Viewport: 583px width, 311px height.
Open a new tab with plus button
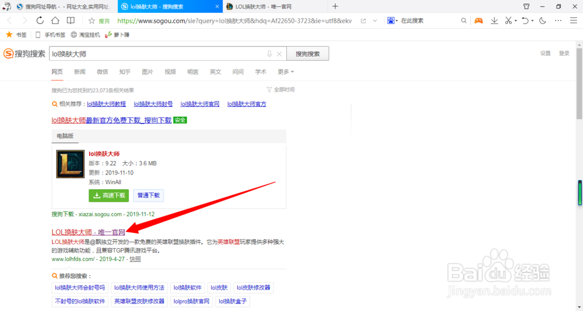click(x=335, y=6)
